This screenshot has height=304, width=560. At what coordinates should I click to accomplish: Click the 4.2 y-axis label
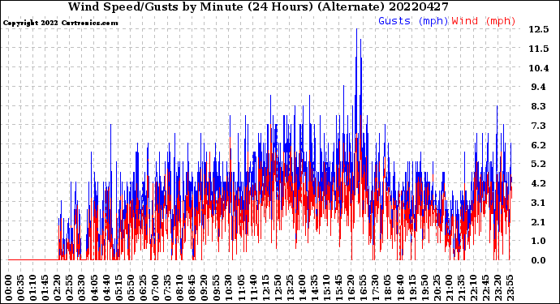[539, 183]
